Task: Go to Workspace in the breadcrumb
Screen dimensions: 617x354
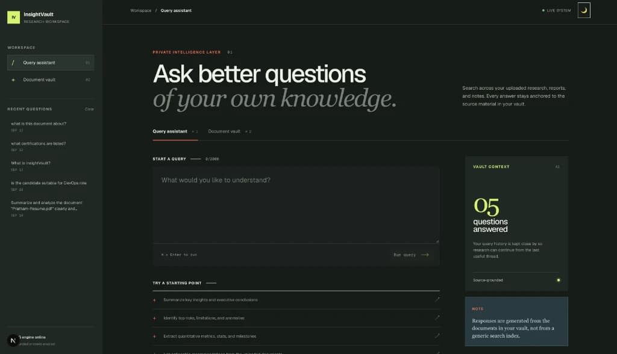Action: pos(141,11)
